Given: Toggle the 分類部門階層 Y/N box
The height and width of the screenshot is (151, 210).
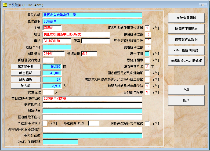Looking at the screenshot, I should pyautogui.click(x=147, y=92).
